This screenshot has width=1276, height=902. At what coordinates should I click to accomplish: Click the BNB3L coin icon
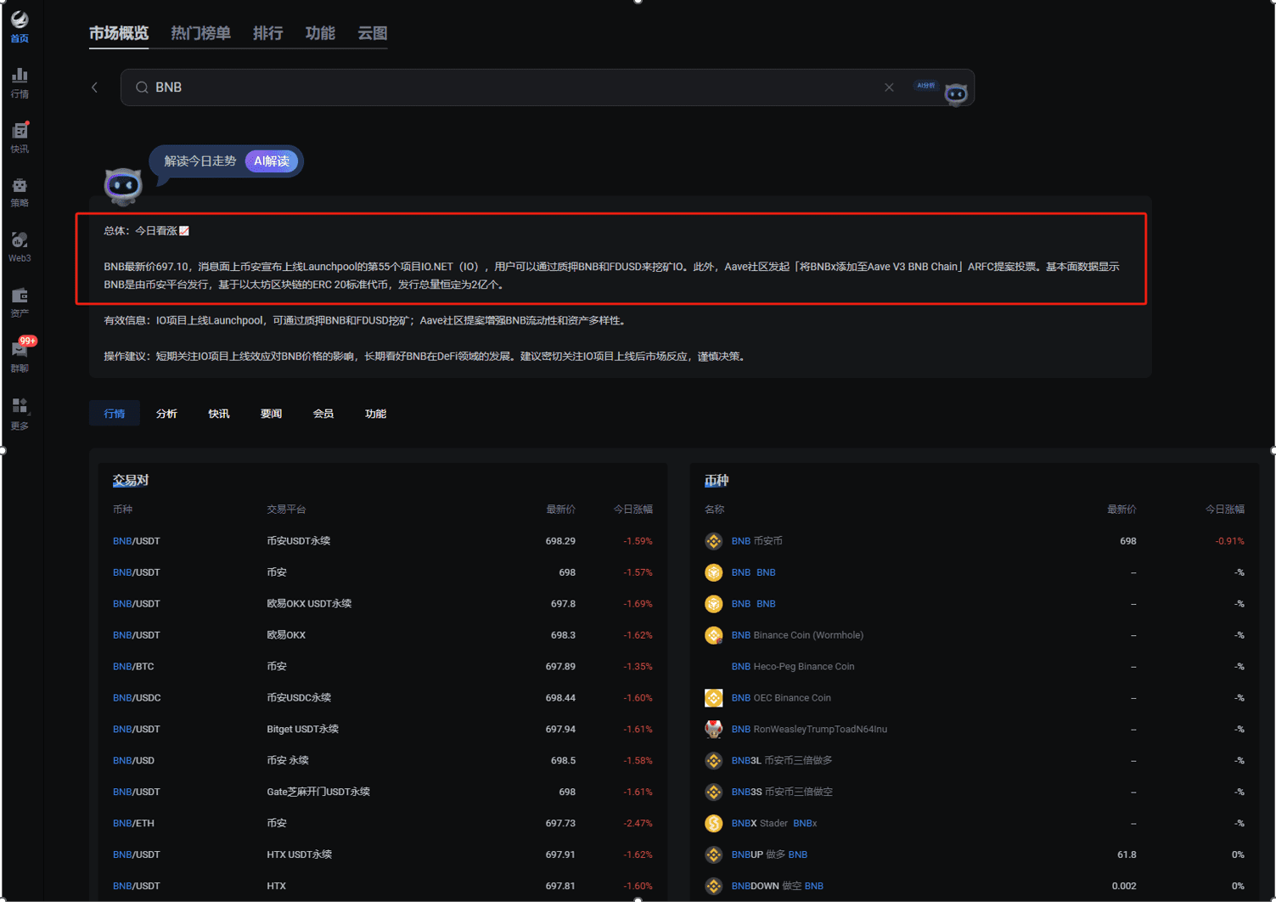[x=714, y=761]
